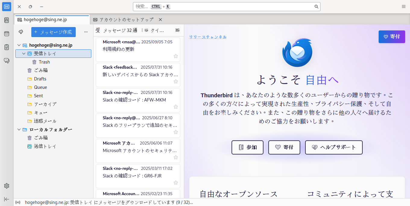Viewport: 410px width, 206px height.
Task: Open the Mail space icon in sidebar
Action: [x=7, y=7]
